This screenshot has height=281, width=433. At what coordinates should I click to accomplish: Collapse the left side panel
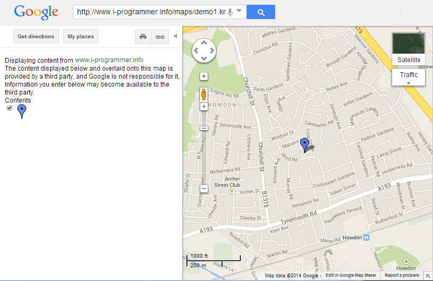[x=175, y=36]
